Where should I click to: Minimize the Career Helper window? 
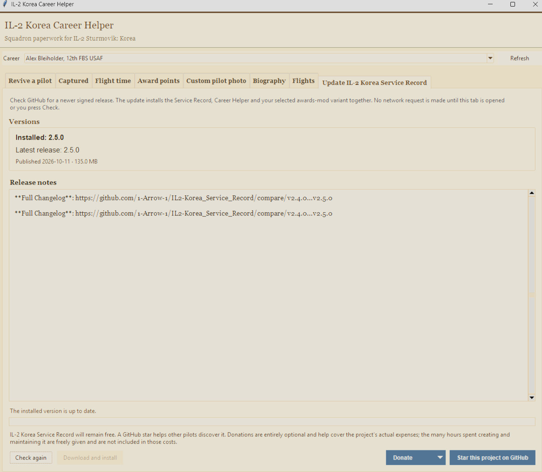click(x=490, y=4)
